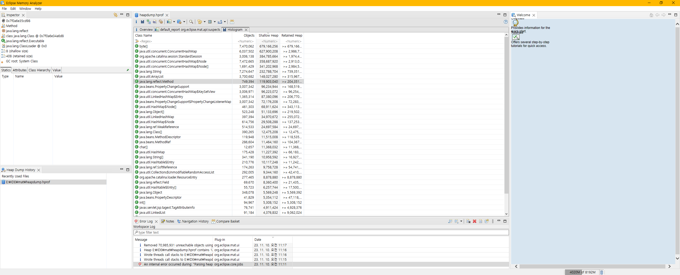Switch to Navigation History tab
Viewport: 680px width, 275px height.
pos(193,221)
